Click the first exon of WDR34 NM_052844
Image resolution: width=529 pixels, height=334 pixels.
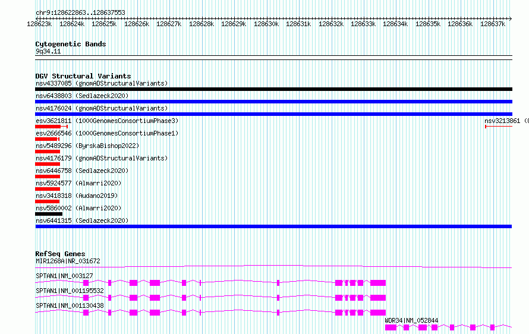[x=391, y=327]
